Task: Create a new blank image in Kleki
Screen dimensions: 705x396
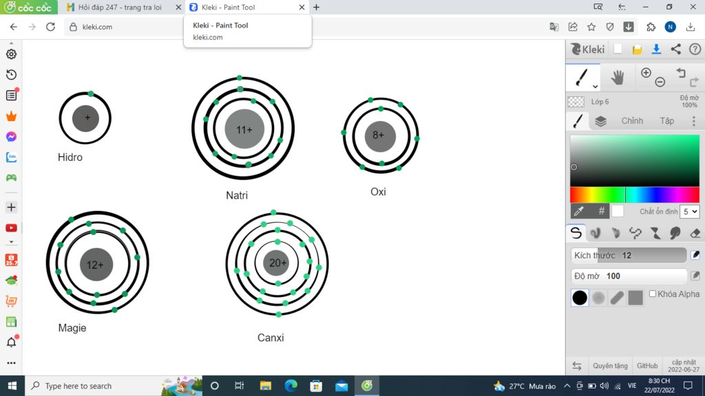Action: click(618, 49)
